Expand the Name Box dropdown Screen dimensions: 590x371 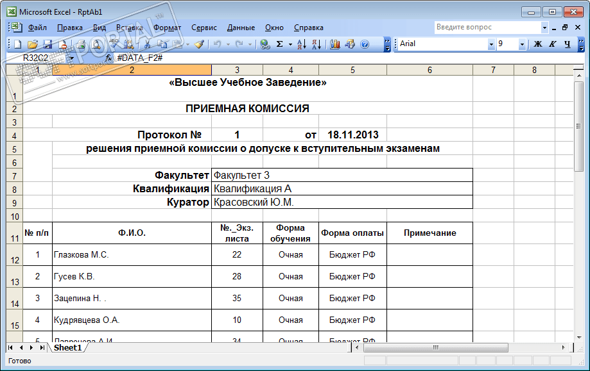[71, 58]
